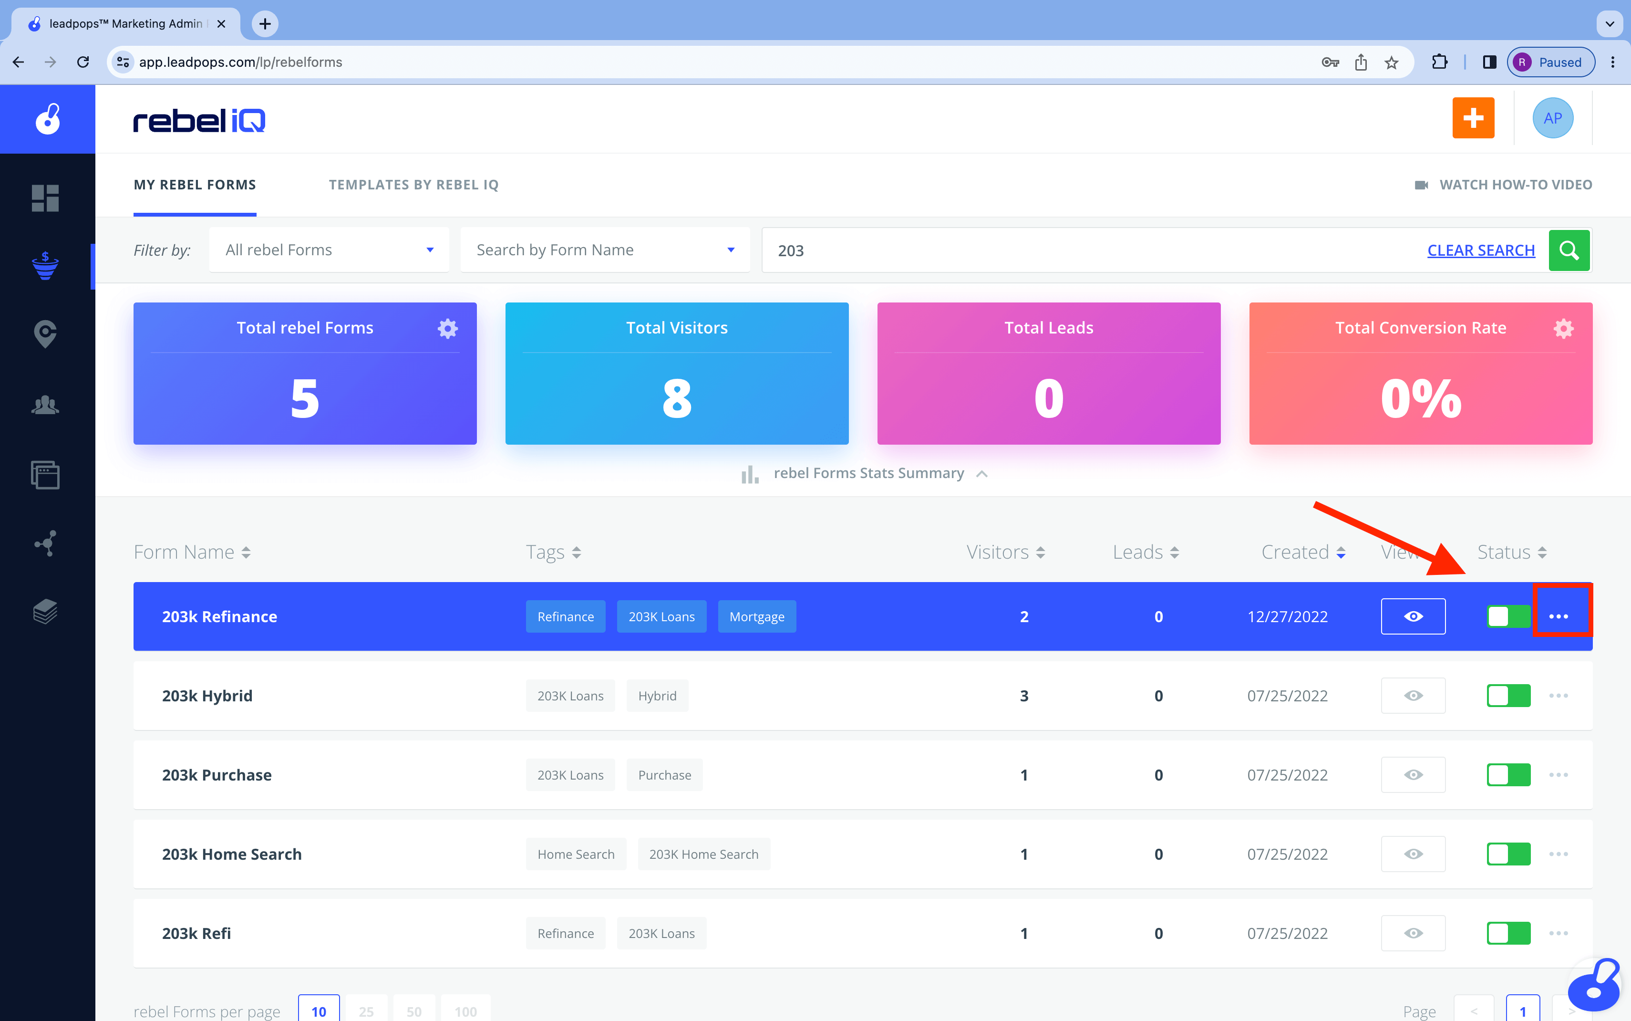The height and width of the screenshot is (1021, 1631).
Task: View the 203k Refinance form via eye button
Action: coord(1413,616)
